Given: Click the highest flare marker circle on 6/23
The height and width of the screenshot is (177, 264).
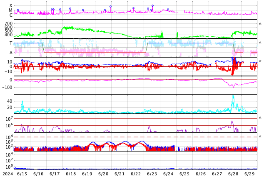Looking at the screenshot, I should [x=152, y=6].
